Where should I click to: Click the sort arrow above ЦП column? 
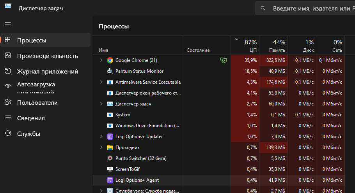[x=236, y=39]
